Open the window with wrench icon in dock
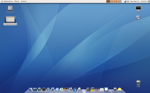This screenshot has height=93, width=150. (102, 90)
